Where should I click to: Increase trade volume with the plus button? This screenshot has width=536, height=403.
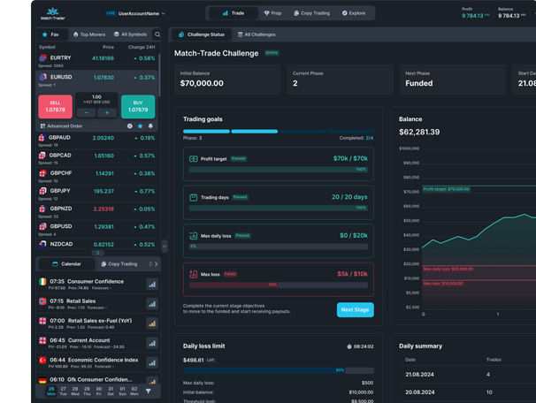point(108,113)
